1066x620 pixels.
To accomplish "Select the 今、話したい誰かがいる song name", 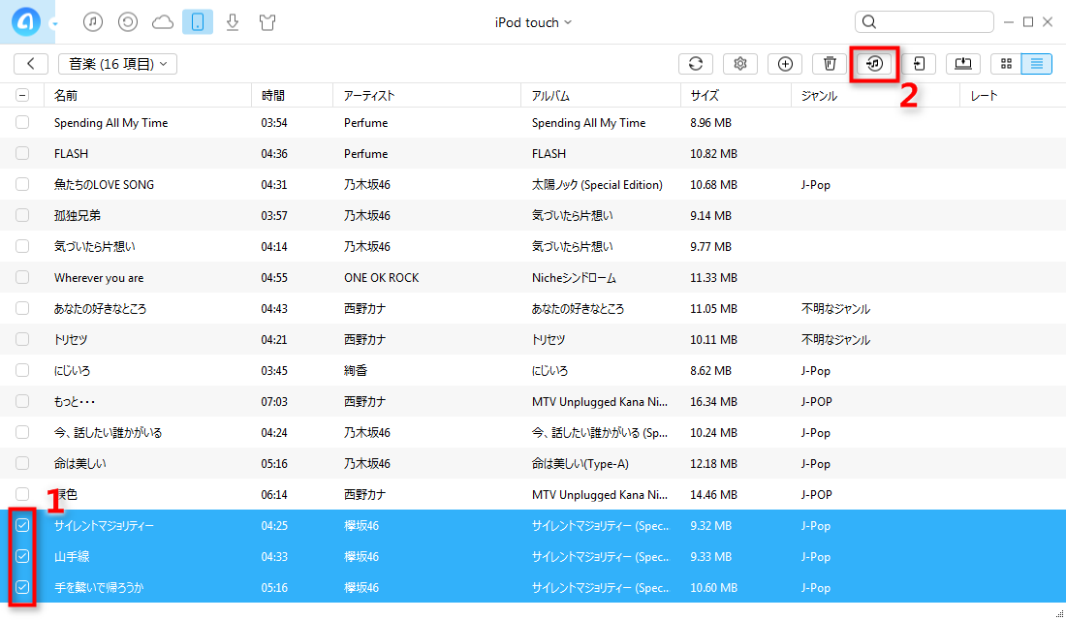I will [x=109, y=432].
